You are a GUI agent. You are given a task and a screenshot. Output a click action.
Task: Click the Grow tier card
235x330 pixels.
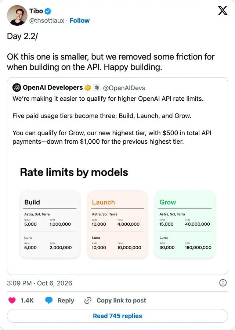point(185,224)
